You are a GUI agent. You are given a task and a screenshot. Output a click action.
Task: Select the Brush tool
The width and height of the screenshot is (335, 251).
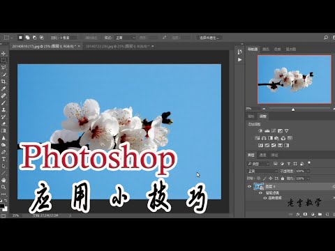[x=3, y=102]
